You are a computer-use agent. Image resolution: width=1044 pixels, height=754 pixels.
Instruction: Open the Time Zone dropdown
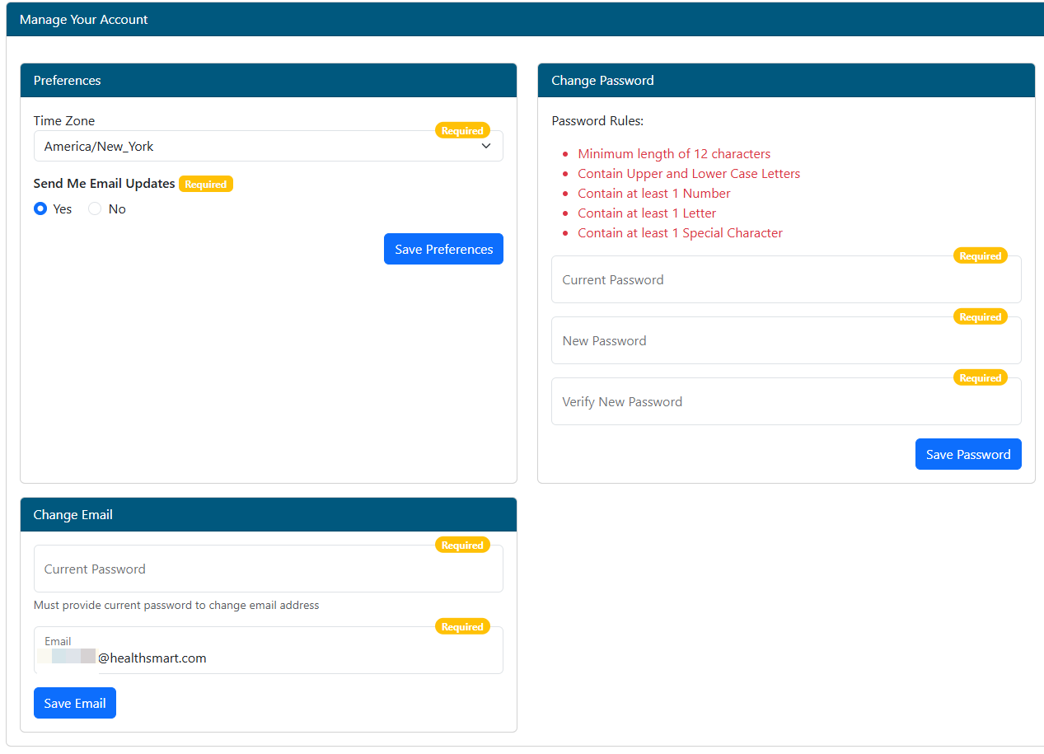(x=268, y=147)
